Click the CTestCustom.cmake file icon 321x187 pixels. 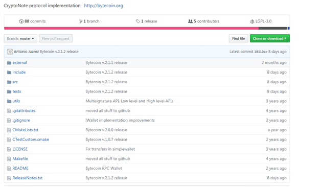(9, 139)
